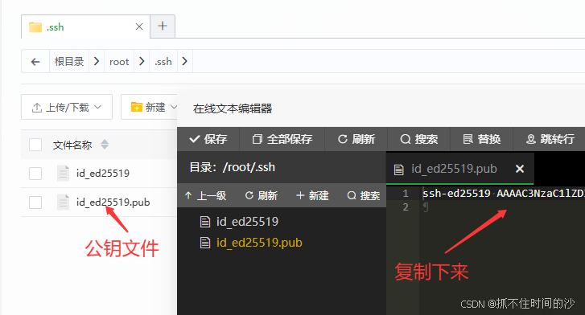Expand chevron after root breadcrumb
Viewport: 585px width, 315px height.
point(142,61)
